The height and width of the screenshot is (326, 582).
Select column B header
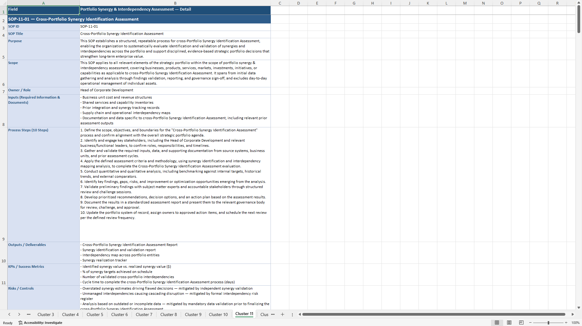click(x=175, y=3)
